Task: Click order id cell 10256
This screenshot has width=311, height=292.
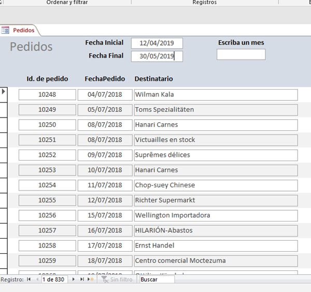Action: (47, 215)
